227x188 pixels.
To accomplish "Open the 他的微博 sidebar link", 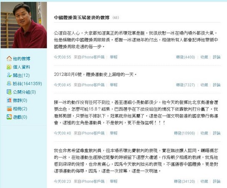I will pos(22,58).
